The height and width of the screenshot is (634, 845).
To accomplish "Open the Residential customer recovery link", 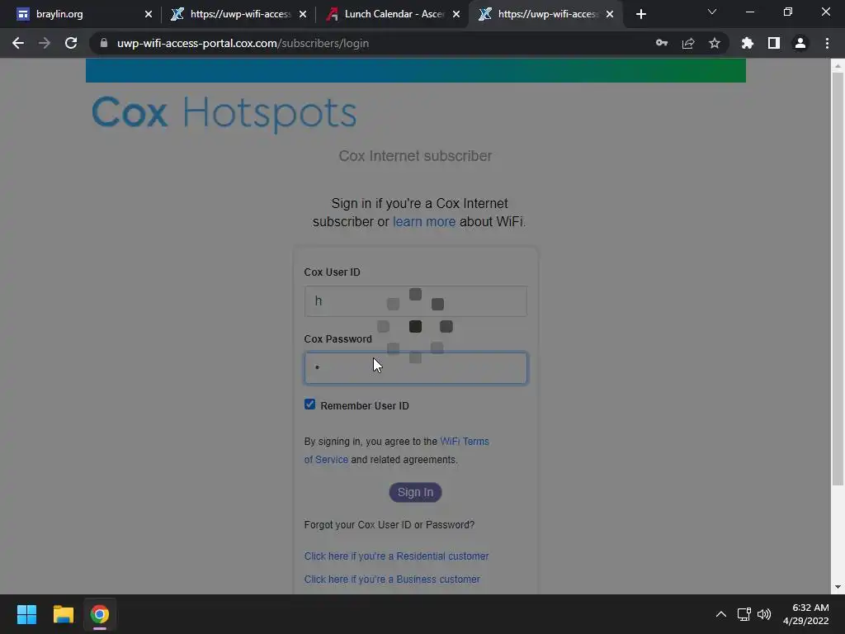I will click(396, 556).
